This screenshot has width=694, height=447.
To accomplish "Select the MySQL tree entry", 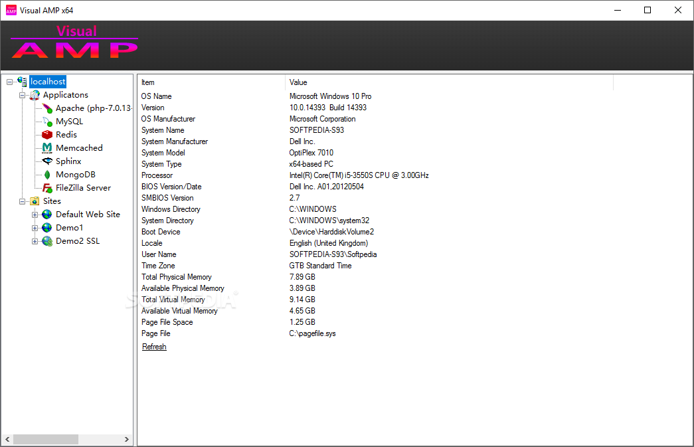I will pyautogui.click(x=69, y=122).
